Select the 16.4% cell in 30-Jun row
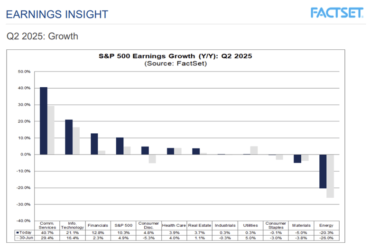This screenshot has height=248, width=370. tap(73, 238)
